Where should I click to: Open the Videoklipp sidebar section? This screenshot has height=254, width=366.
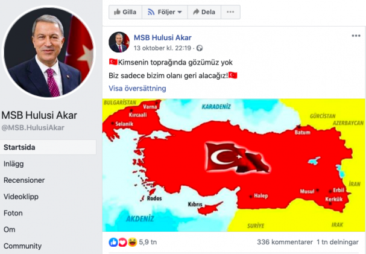pos(21,197)
